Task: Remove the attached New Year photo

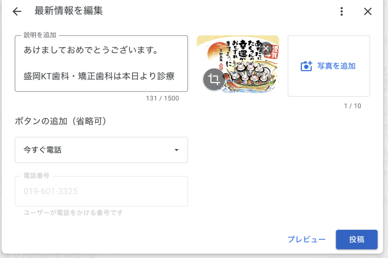Action: point(266,48)
